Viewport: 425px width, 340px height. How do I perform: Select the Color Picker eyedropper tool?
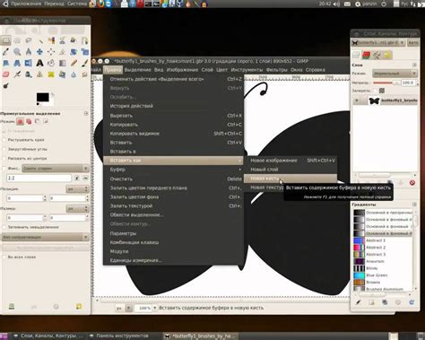coord(5,52)
